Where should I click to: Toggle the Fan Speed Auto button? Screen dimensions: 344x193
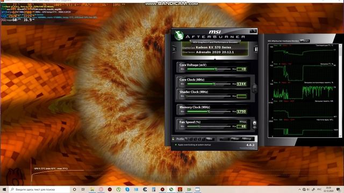pos(243,122)
